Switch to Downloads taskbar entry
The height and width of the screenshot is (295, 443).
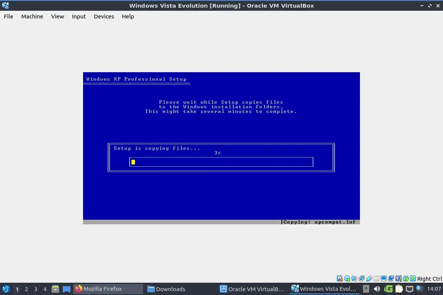pos(166,289)
